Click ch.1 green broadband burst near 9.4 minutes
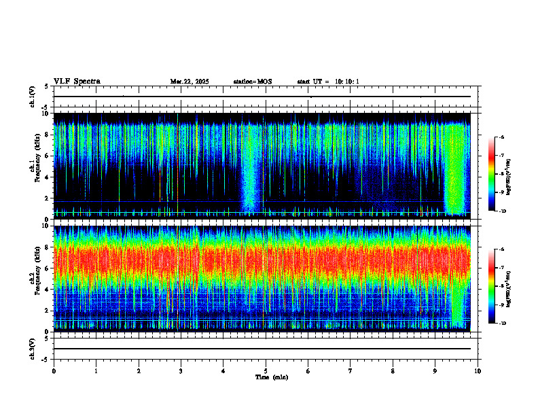 coord(454,168)
